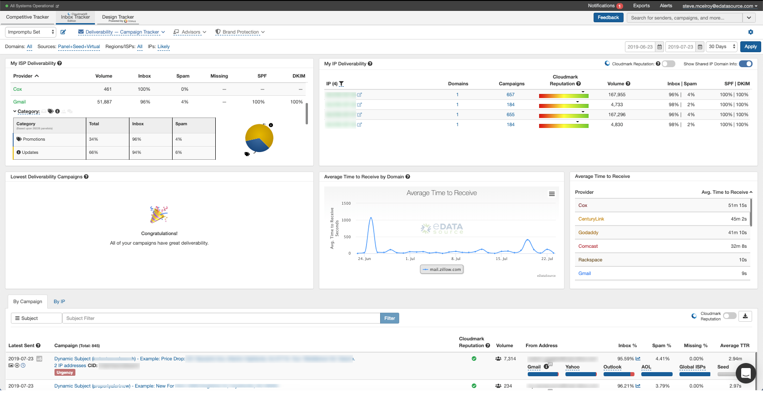Sort by Provider column in ISP Deliverability
The image size is (763, 393).
(26, 76)
